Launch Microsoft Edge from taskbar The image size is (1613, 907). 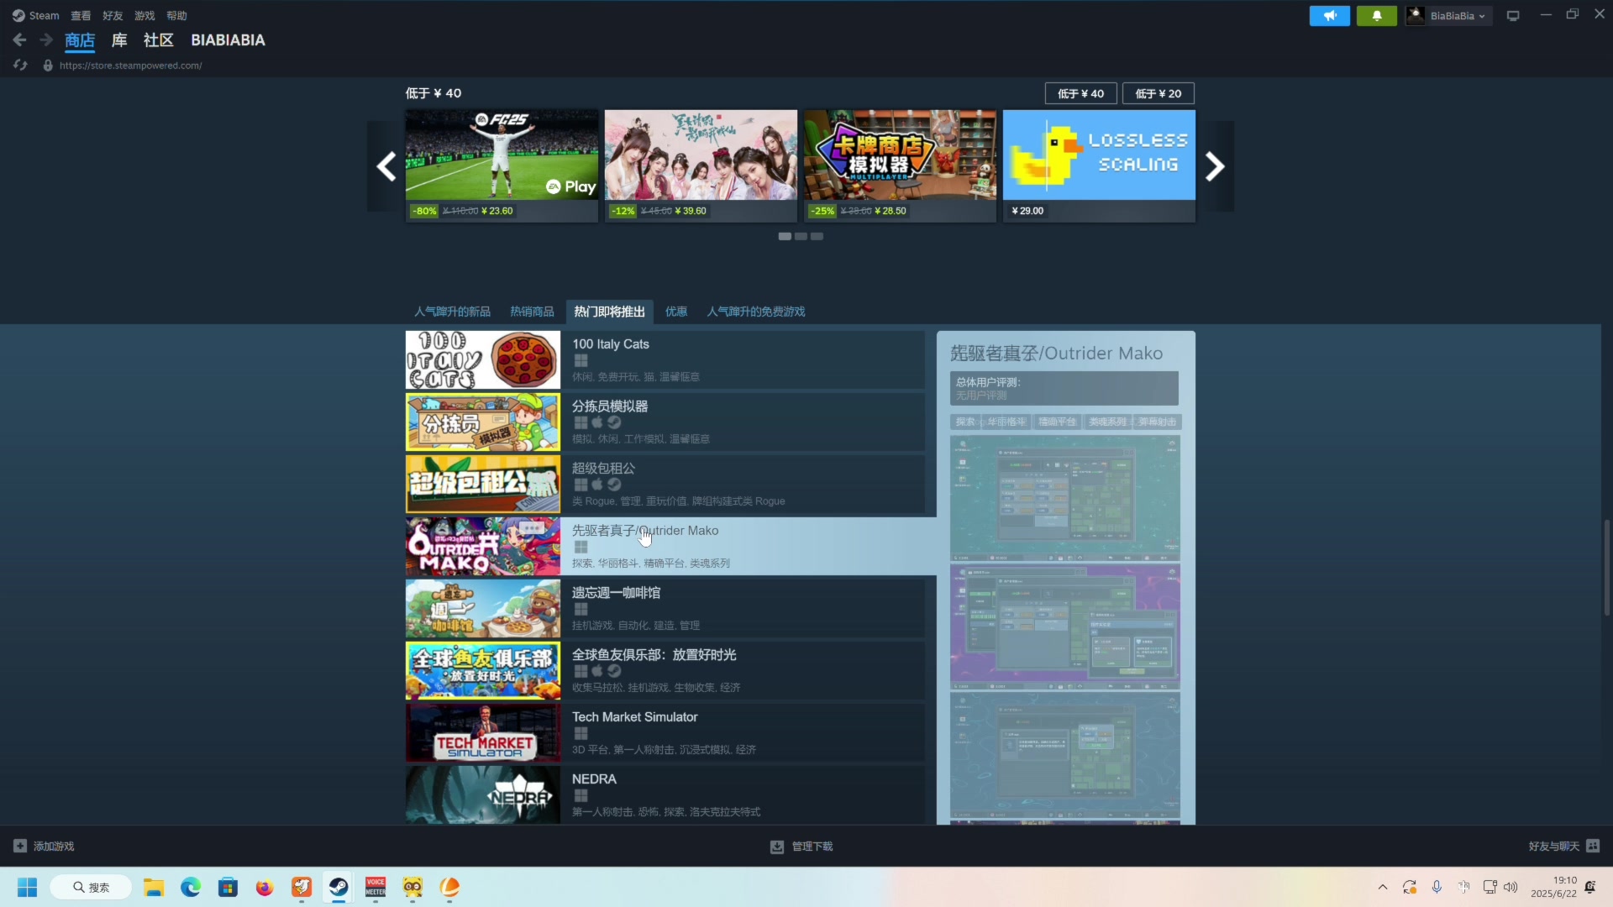(191, 887)
